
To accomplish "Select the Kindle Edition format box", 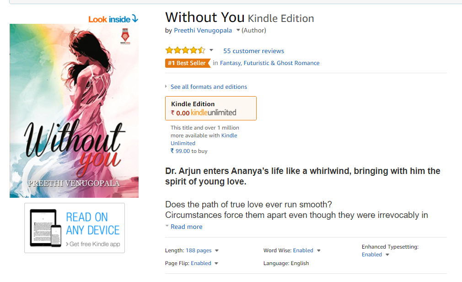I will coord(211,108).
